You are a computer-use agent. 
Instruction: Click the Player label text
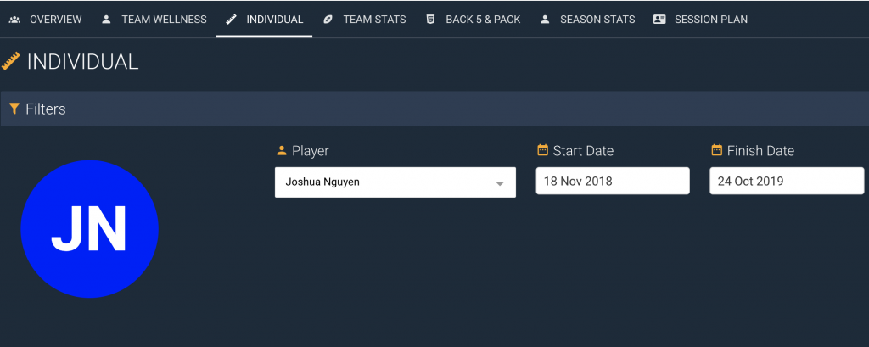pyautogui.click(x=311, y=151)
